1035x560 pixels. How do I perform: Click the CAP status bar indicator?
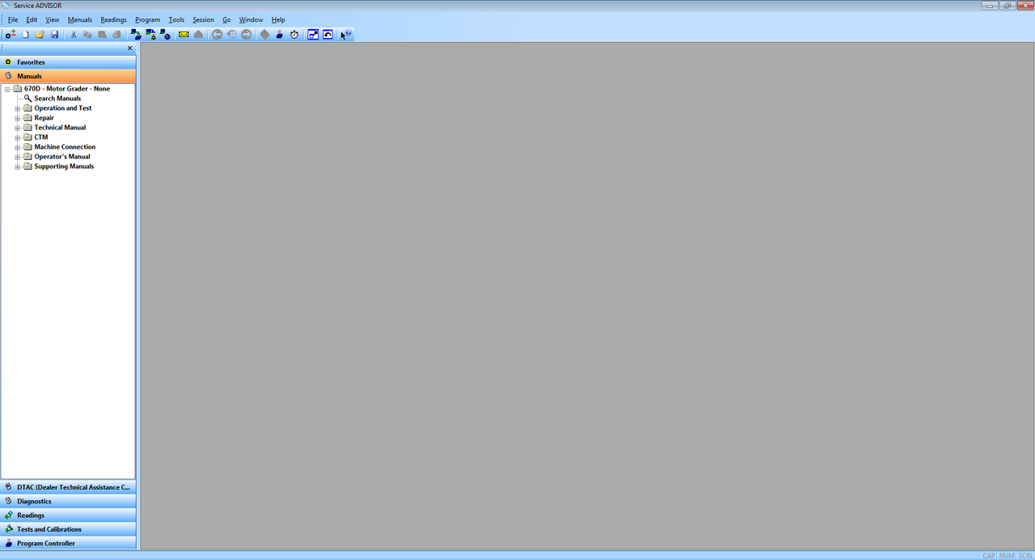(988, 556)
